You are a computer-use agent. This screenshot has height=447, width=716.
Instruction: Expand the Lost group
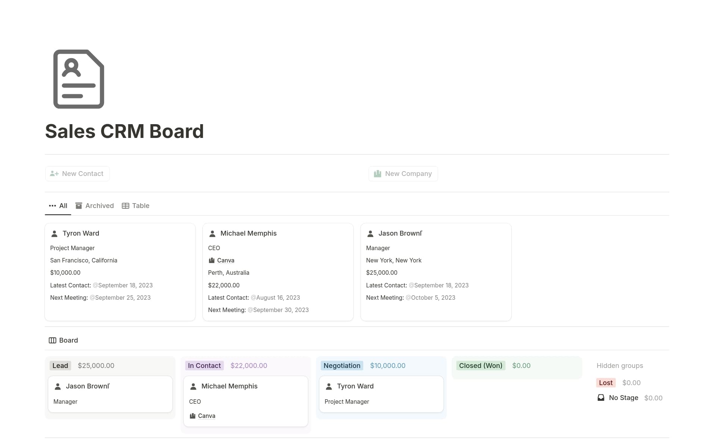tap(605, 383)
